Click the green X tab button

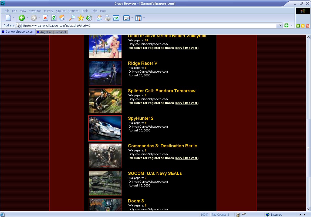(298, 26)
